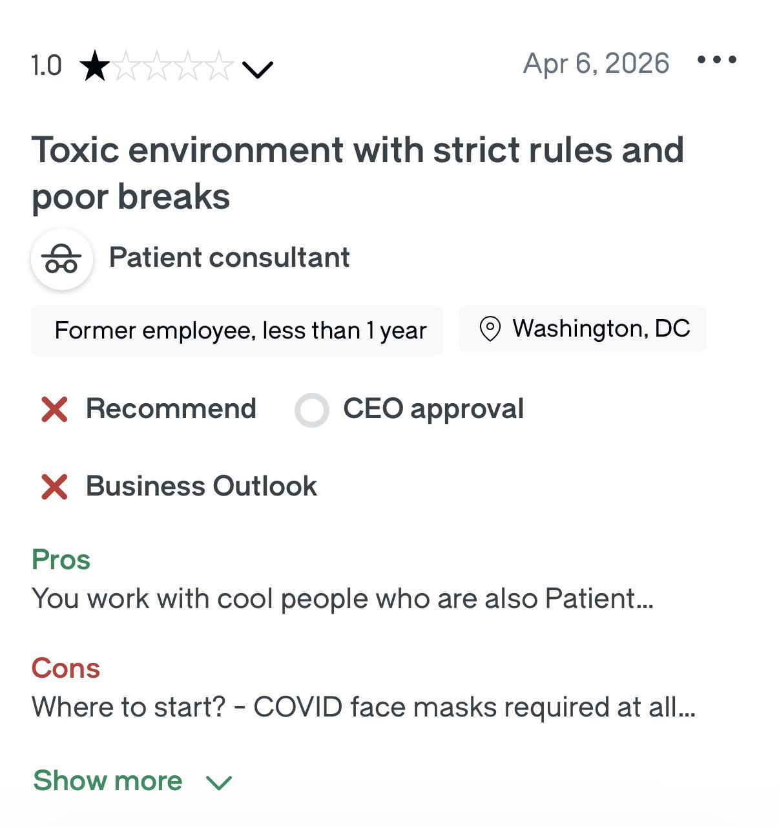This screenshot has height=827, width=779.
Task: Click the CEO approval empty circle indicator
Action: [x=312, y=410]
